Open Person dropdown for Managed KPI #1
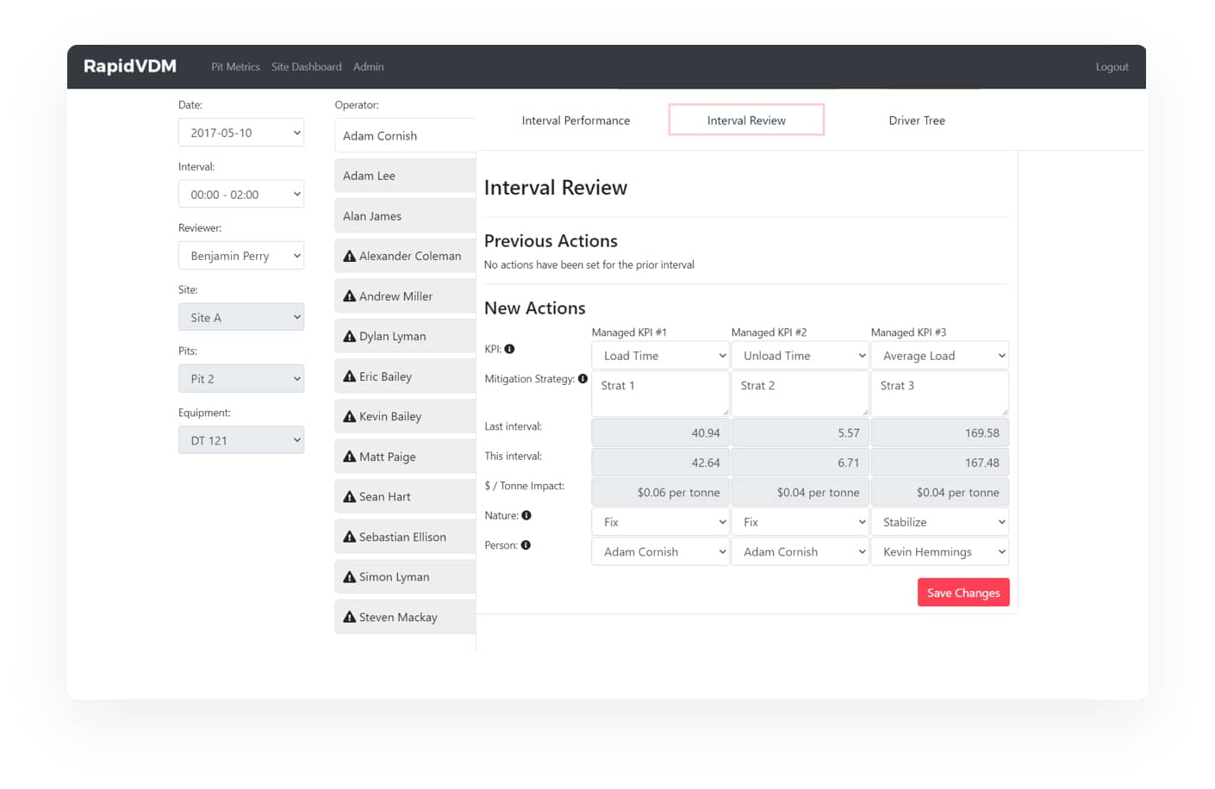The height and width of the screenshot is (789, 1215). (660, 551)
